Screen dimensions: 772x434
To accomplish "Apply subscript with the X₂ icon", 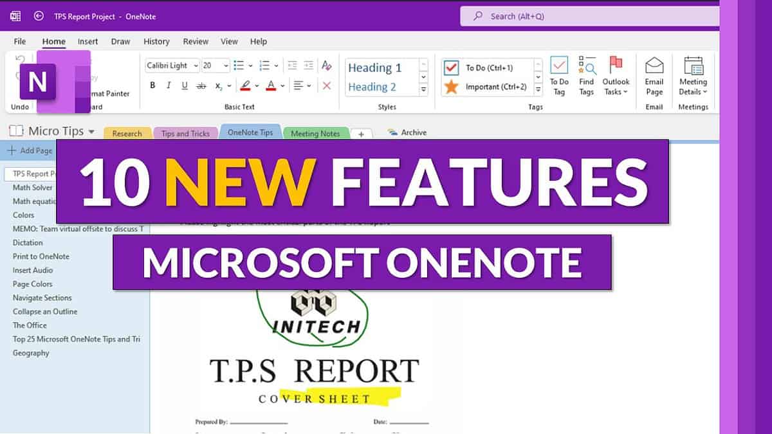I will click(219, 86).
